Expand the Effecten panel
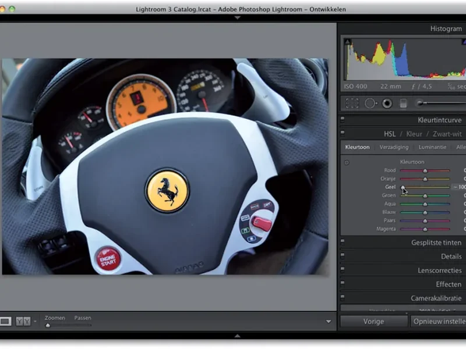Viewport: 466px width, 349px height. (x=449, y=284)
